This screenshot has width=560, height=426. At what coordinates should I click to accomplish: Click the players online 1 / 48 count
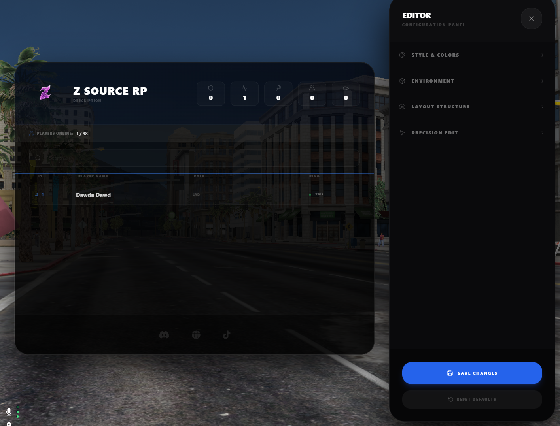pyautogui.click(x=82, y=134)
